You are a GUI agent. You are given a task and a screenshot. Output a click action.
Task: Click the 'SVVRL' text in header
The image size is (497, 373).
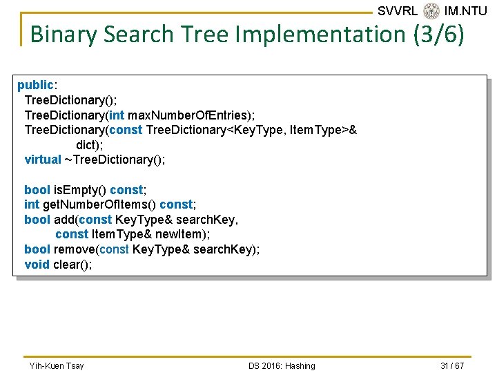point(398,11)
